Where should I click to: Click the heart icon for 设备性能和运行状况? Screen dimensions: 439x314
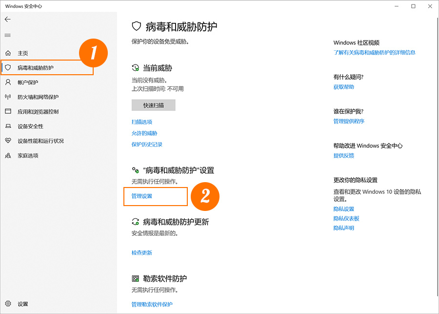pyautogui.click(x=8, y=141)
